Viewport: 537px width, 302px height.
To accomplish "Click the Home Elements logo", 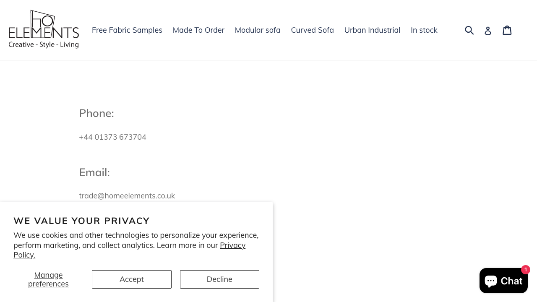I will (44, 29).
